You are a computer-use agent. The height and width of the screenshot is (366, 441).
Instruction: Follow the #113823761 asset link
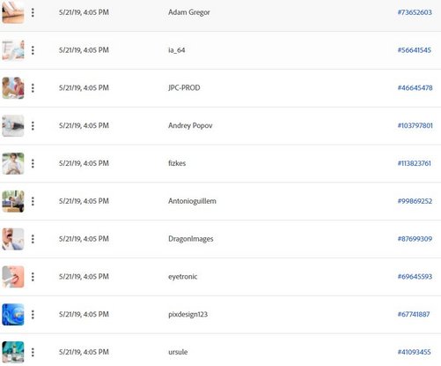click(415, 163)
